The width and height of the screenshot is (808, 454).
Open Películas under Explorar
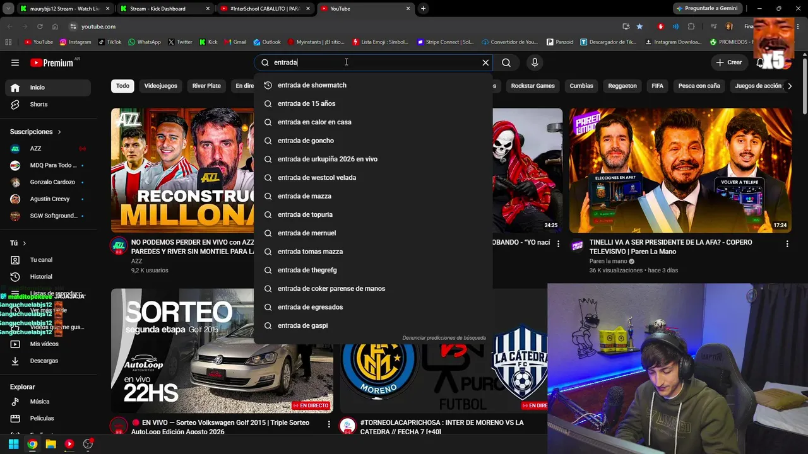coord(48,418)
